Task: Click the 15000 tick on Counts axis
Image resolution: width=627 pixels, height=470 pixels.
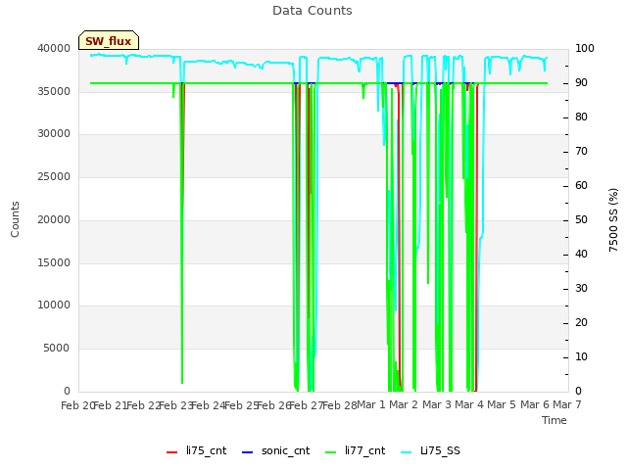Action: [x=54, y=262]
